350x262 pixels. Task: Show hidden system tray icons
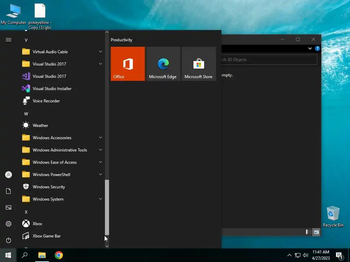(x=289, y=255)
